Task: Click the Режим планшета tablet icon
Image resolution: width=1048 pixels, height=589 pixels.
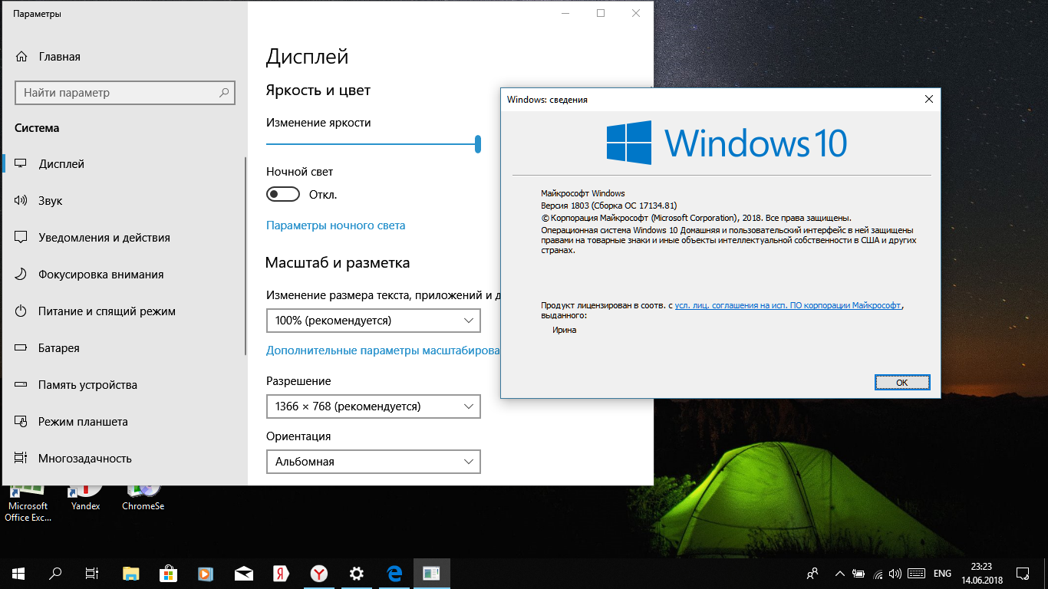Action: [21, 422]
